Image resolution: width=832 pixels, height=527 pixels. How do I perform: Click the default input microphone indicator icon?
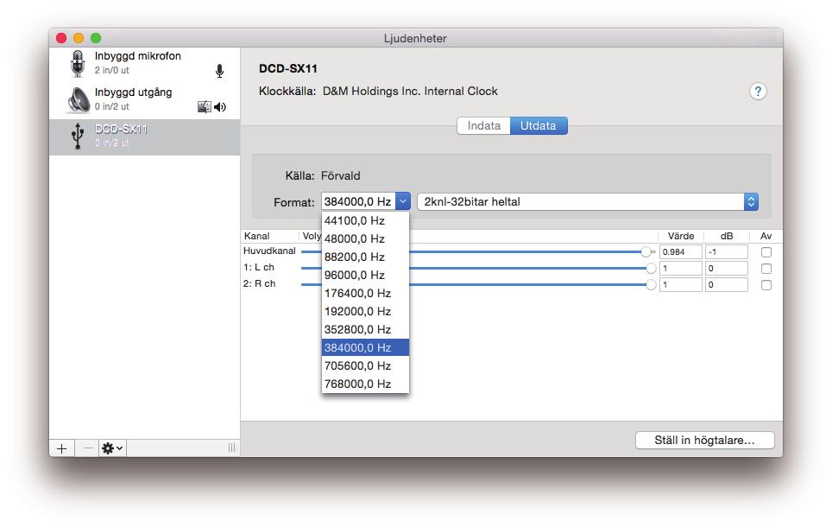coord(219,71)
